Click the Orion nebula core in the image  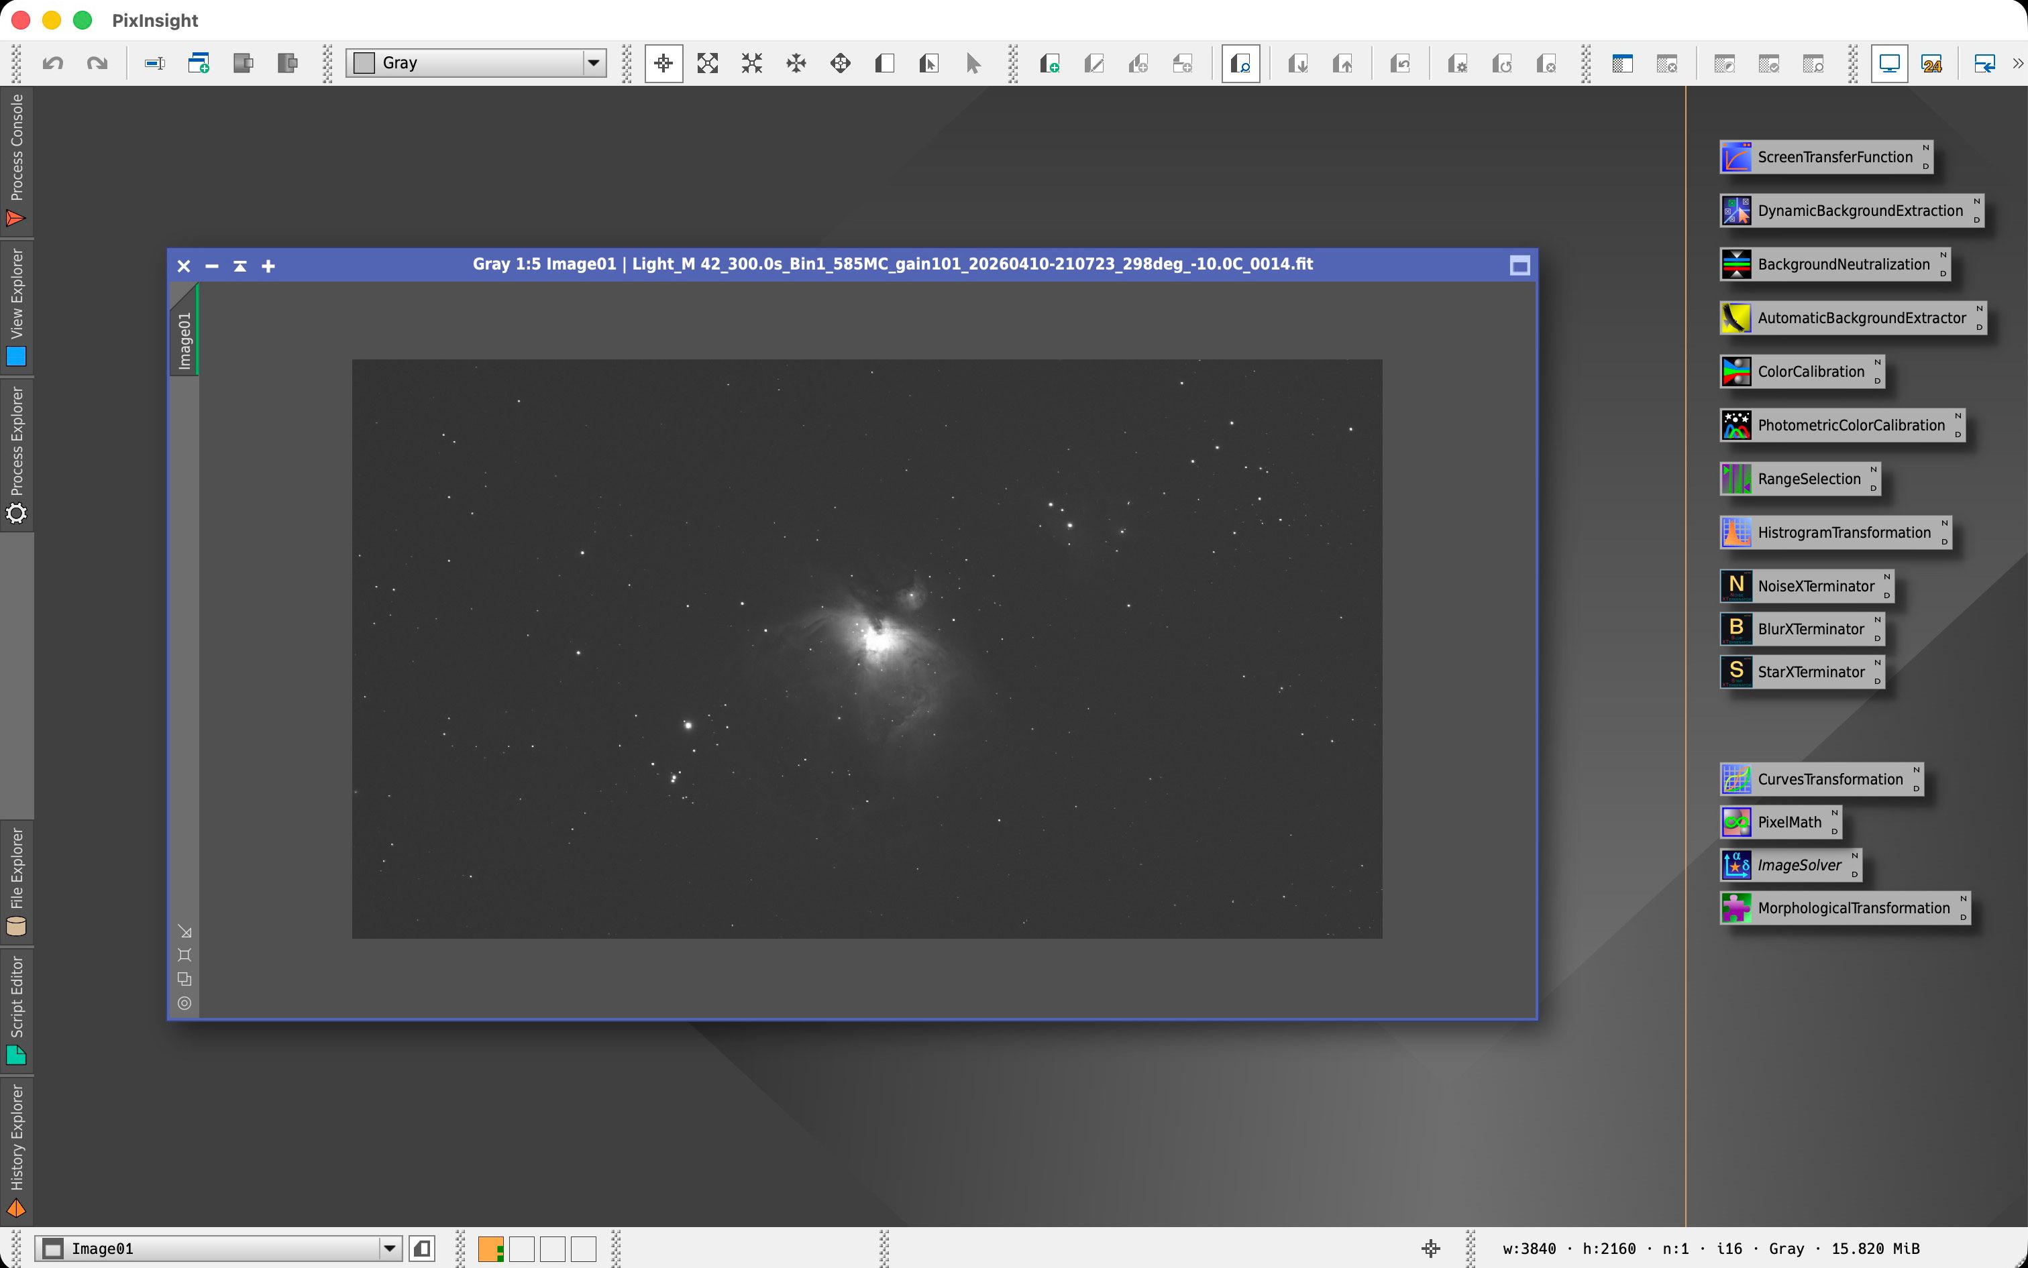pyautogui.click(x=877, y=641)
